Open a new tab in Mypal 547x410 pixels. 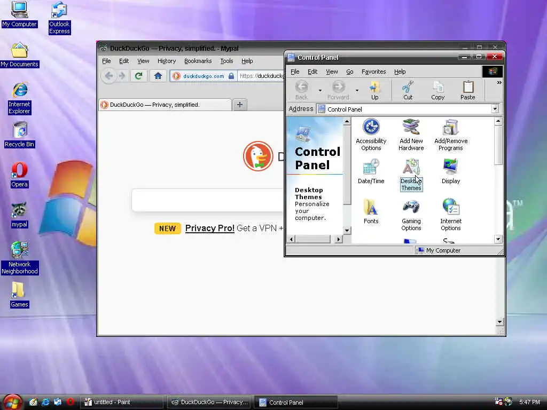[240, 105]
